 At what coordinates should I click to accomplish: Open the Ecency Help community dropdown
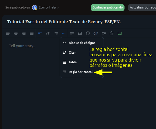(49, 8)
